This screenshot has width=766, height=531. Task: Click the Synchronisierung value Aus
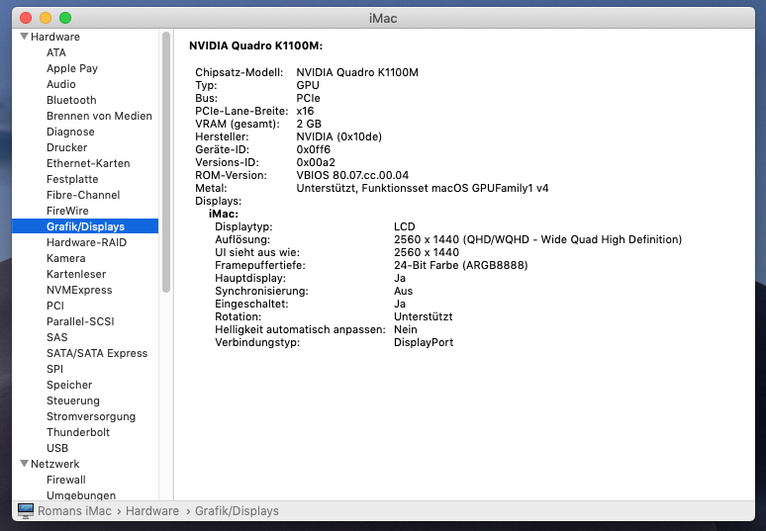403,291
